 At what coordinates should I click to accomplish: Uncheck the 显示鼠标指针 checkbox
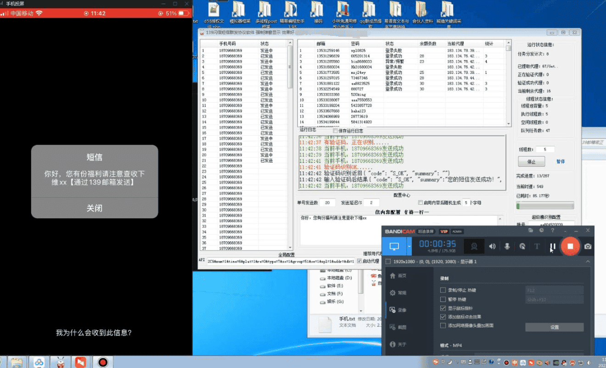[443, 308]
